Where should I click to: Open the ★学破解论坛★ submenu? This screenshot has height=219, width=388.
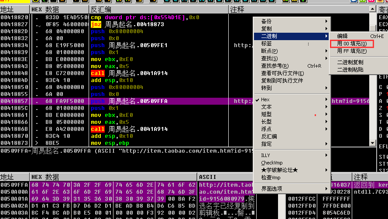click(x=292, y=170)
